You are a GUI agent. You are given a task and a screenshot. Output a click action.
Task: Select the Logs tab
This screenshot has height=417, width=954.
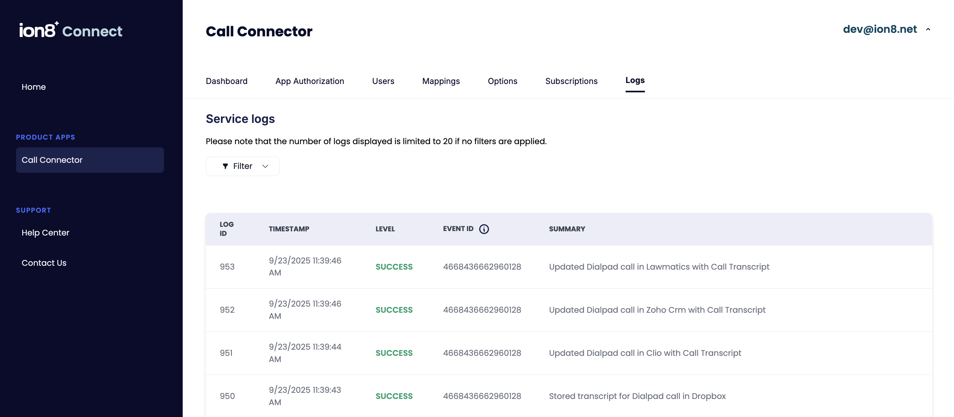(635, 80)
